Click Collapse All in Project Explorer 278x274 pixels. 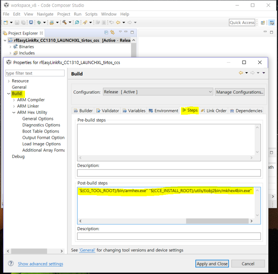tap(106, 32)
